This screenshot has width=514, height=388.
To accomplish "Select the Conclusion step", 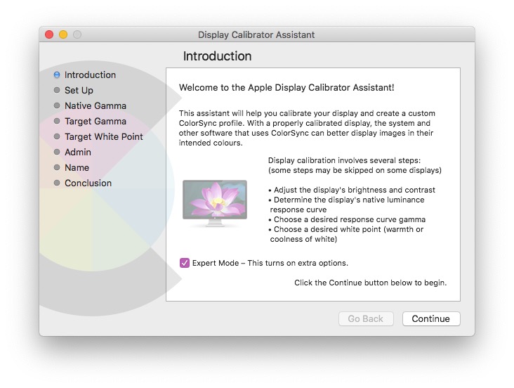I will 88,183.
